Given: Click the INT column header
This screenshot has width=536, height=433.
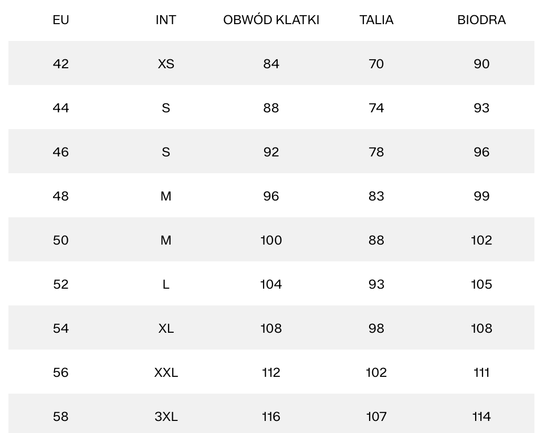Looking at the screenshot, I should pos(166,20).
